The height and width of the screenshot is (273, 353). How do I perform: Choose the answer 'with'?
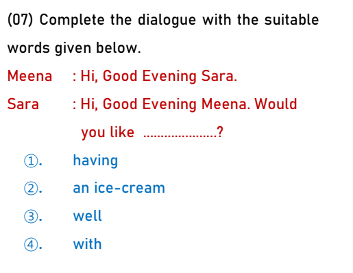tap(87, 244)
